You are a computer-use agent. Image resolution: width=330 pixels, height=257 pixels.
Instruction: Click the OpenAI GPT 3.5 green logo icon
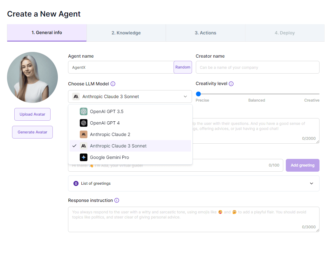click(84, 111)
